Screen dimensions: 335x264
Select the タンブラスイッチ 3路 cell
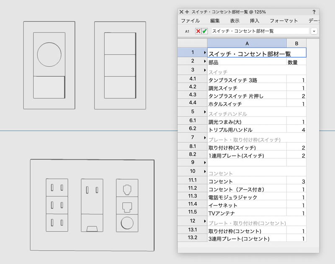coord(247,79)
